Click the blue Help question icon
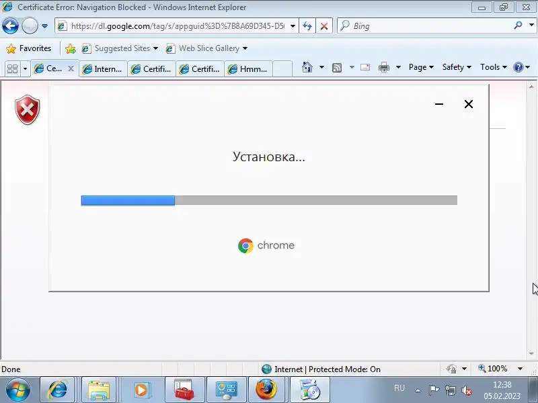This screenshot has height=403, width=538. 518,67
